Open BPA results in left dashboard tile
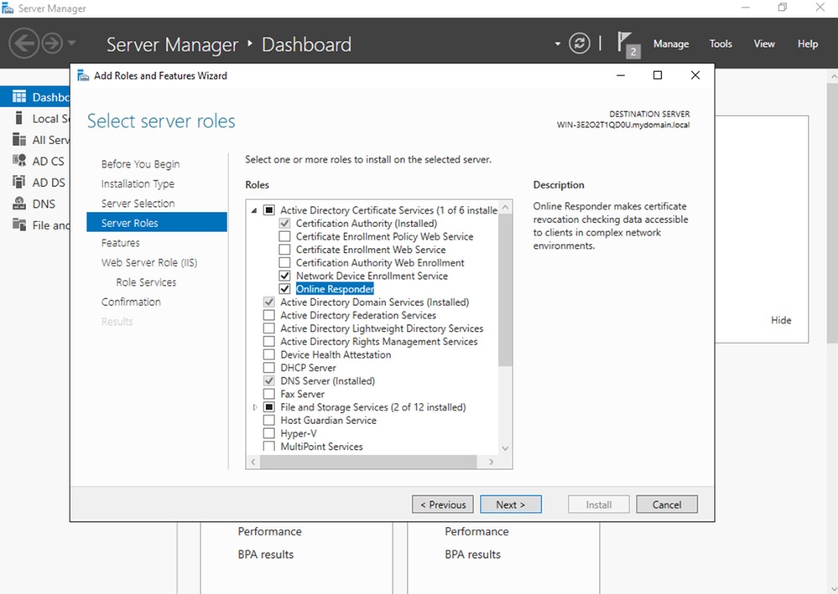 [266, 555]
